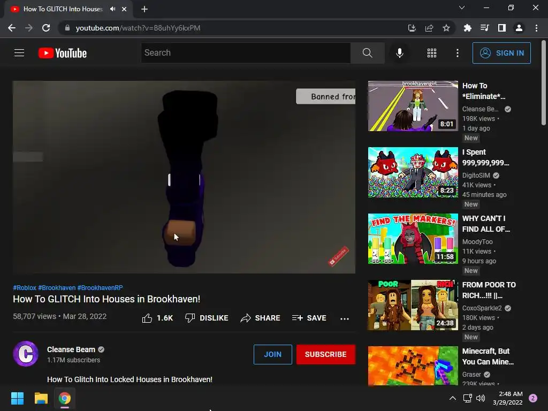Click the #Roblox hashtag
This screenshot has width=548, height=411.
(25, 287)
